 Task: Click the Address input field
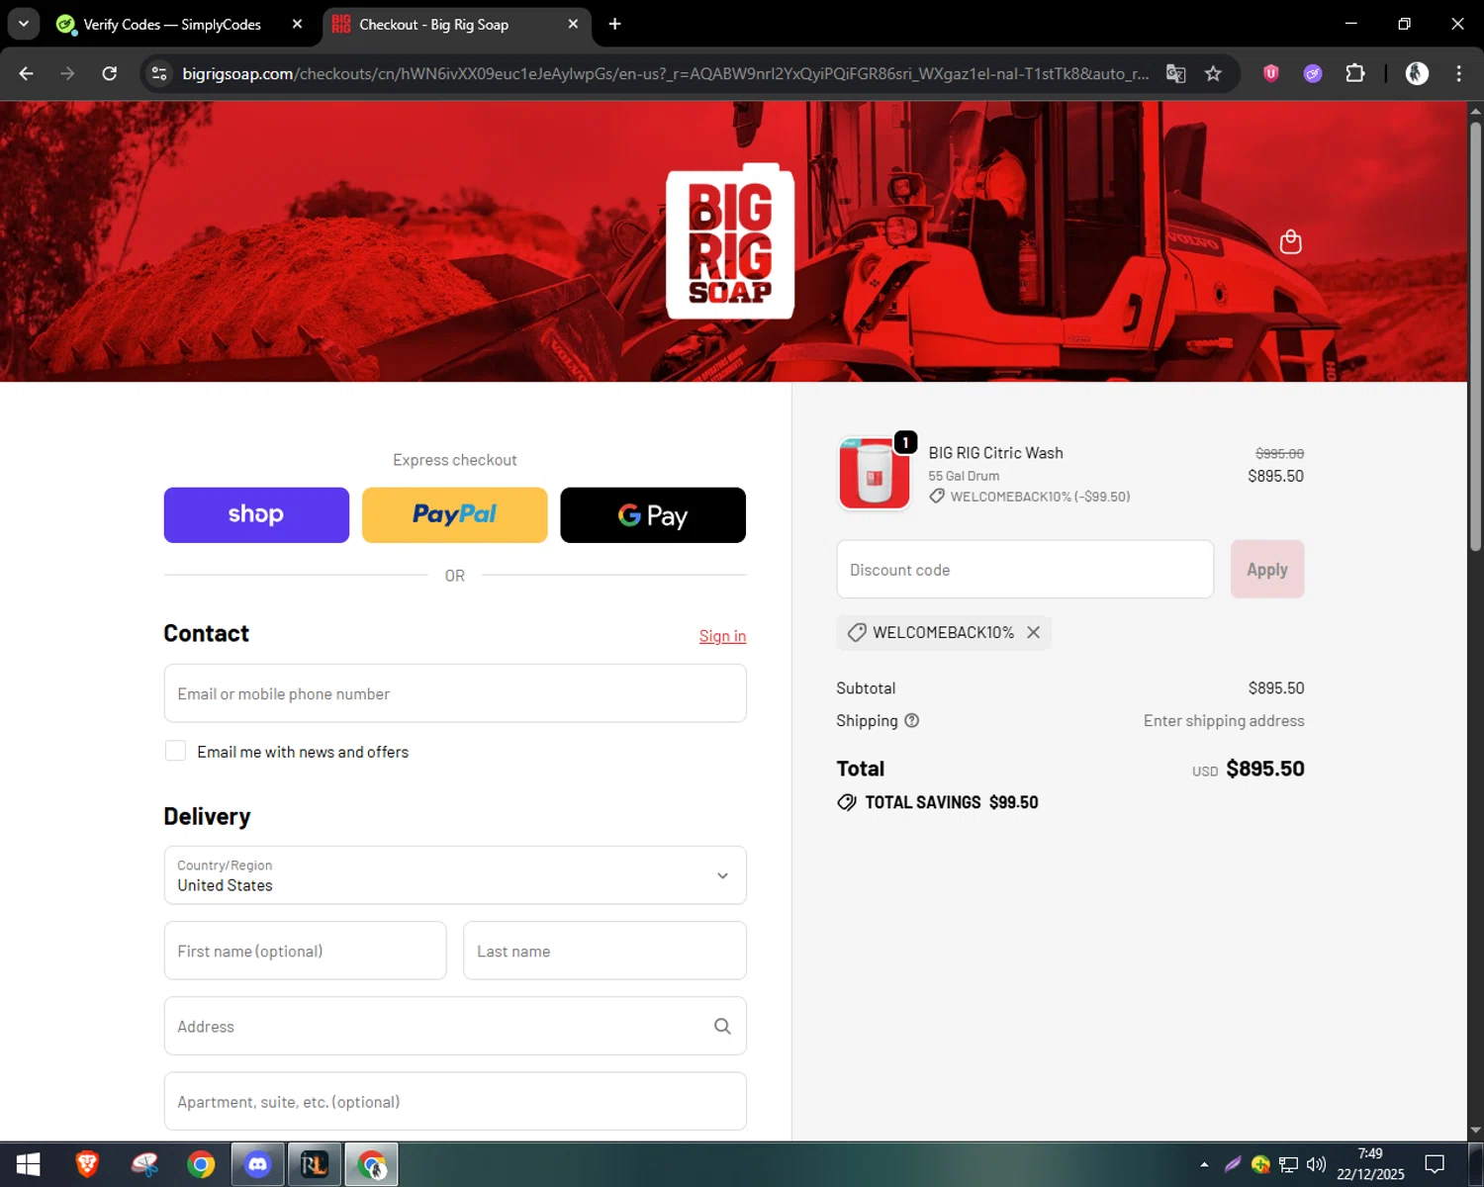click(455, 1026)
